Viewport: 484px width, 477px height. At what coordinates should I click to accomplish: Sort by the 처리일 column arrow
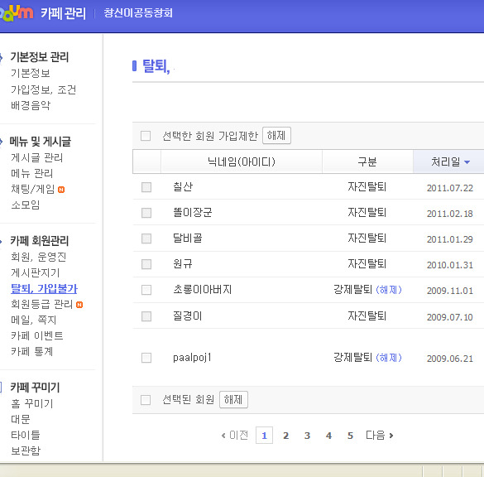pos(467,162)
